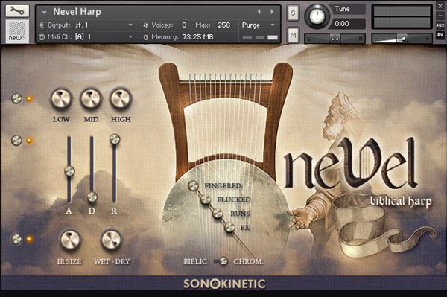Toggle the reverb section on/off switch
This screenshot has width=447, height=297.
pyautogui.click(x=17, y=239)
